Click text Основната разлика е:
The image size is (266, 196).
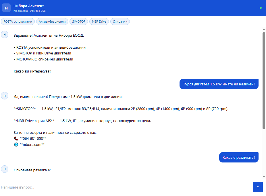[32, 170]
